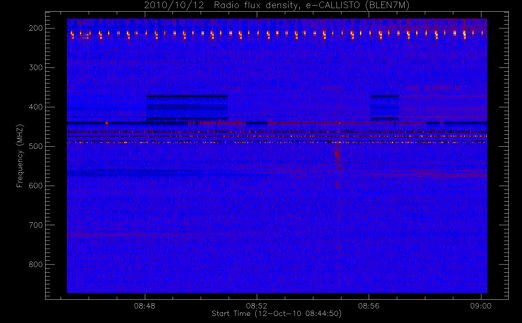Click the 08:48 time tick label
The image size is (522, 323).
click(x=145, y=306)
